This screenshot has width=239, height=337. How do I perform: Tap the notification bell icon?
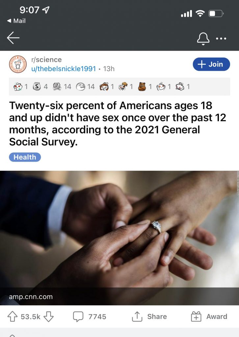click(x=203, y=39)
